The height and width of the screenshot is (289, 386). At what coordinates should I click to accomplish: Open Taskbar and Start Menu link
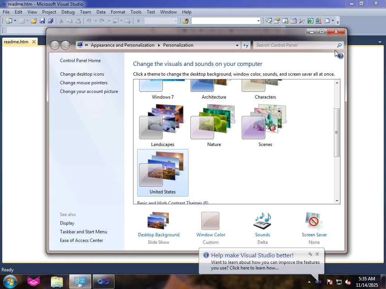83,231
